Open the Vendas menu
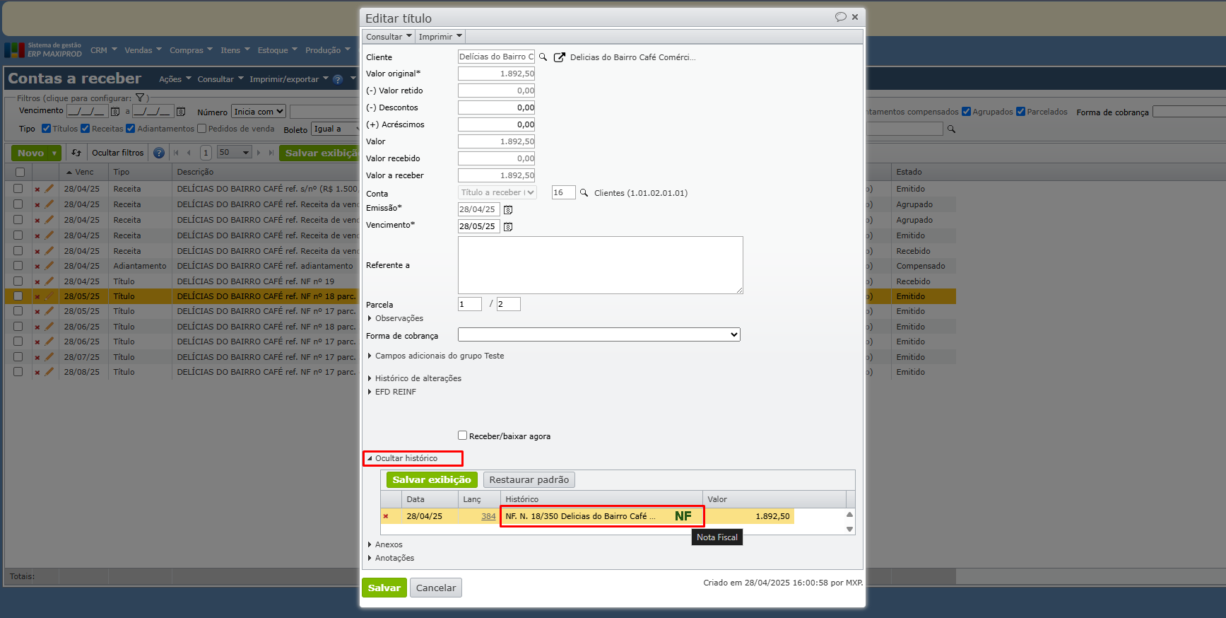Viewport: 1226px width, 618px height. click(143, 50)
